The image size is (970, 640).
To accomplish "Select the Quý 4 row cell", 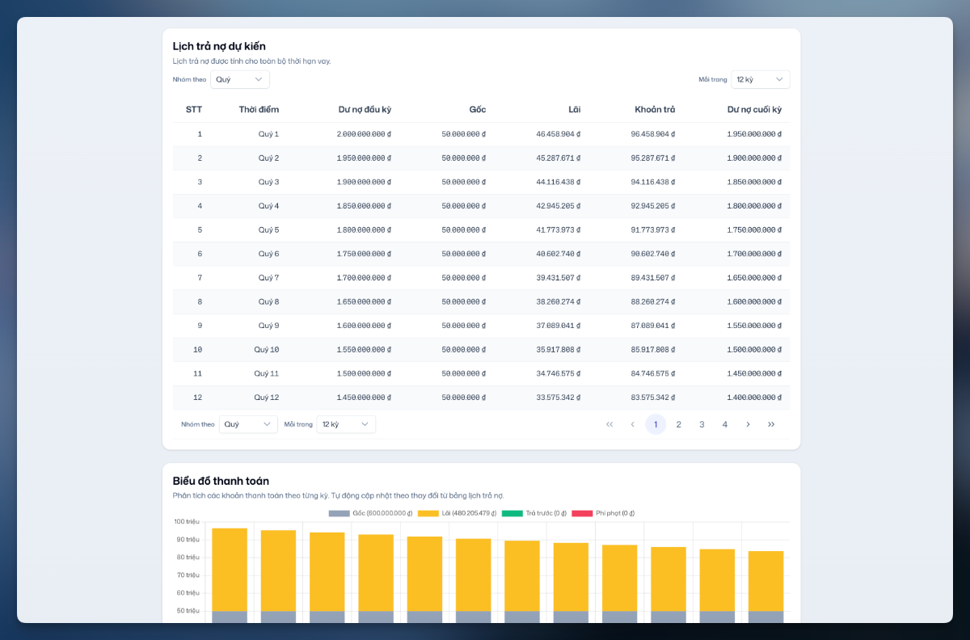I will coord(268,206).
